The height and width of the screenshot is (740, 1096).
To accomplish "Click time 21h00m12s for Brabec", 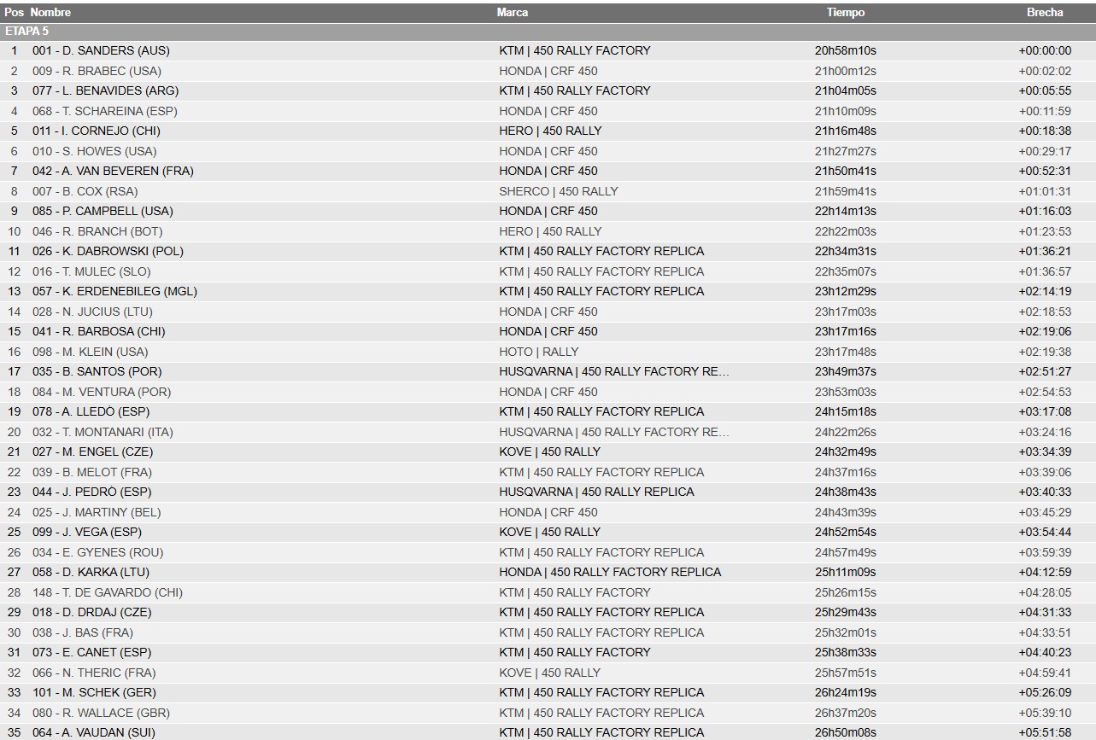I will pyautogui.click(x=846, y=71).
